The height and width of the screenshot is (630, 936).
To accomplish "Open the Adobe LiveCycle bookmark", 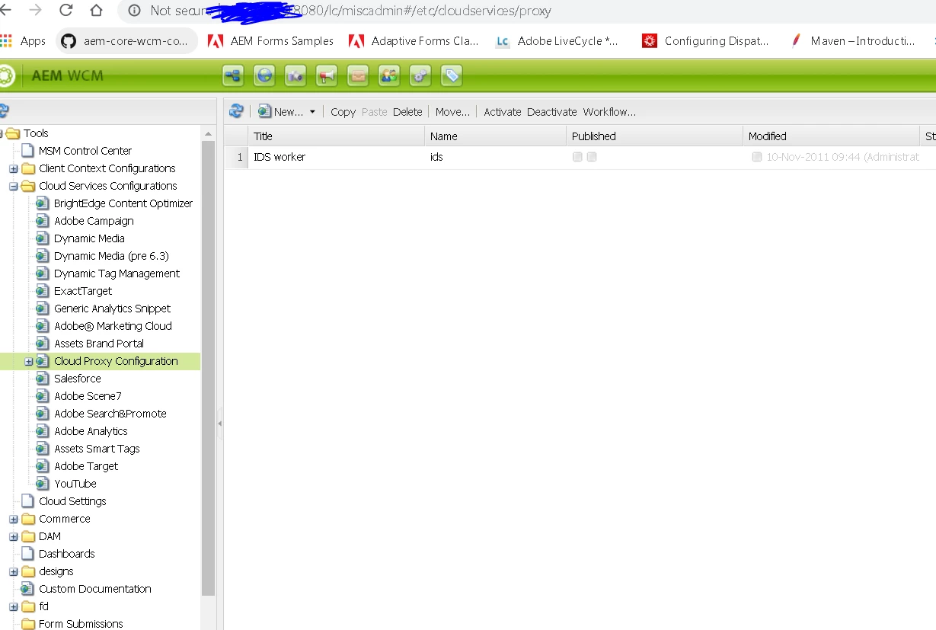I will [557, 41].
